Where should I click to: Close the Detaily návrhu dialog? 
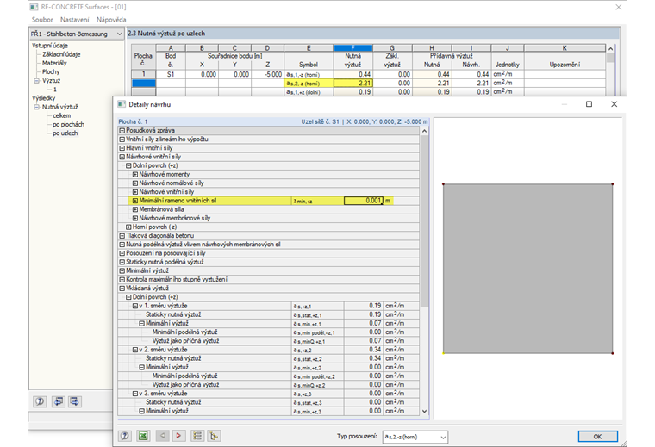coord(614,104)
